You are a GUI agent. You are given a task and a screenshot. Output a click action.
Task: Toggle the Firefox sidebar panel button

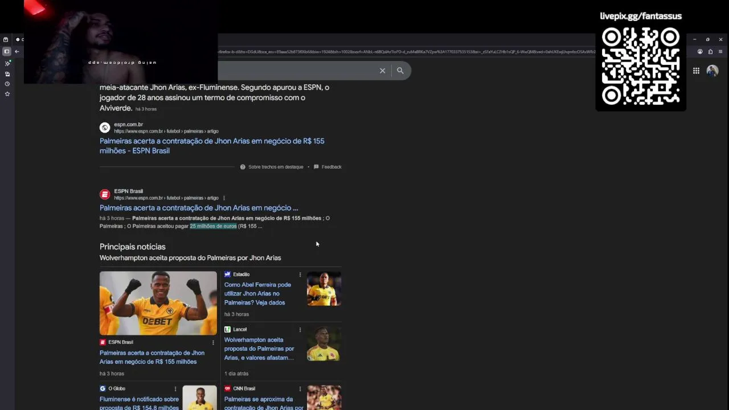click(x=7, y=51)
